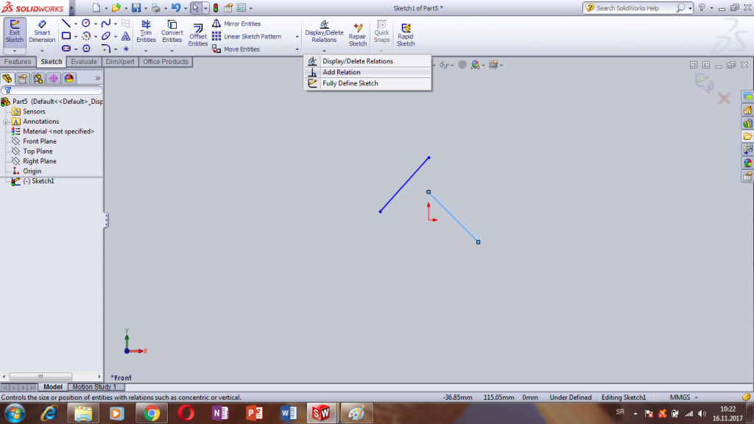The width and height of the screenshot is (754, 424).
Task: Open Google Chrome from the taskbar
Action: point(152,414)
